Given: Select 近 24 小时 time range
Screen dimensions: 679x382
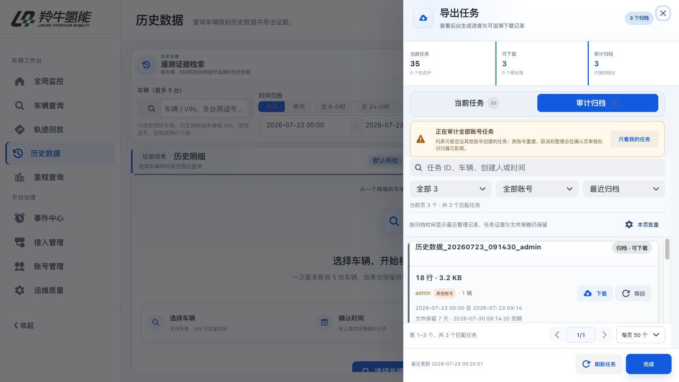Looking at the screenshot, I should 376,107.
